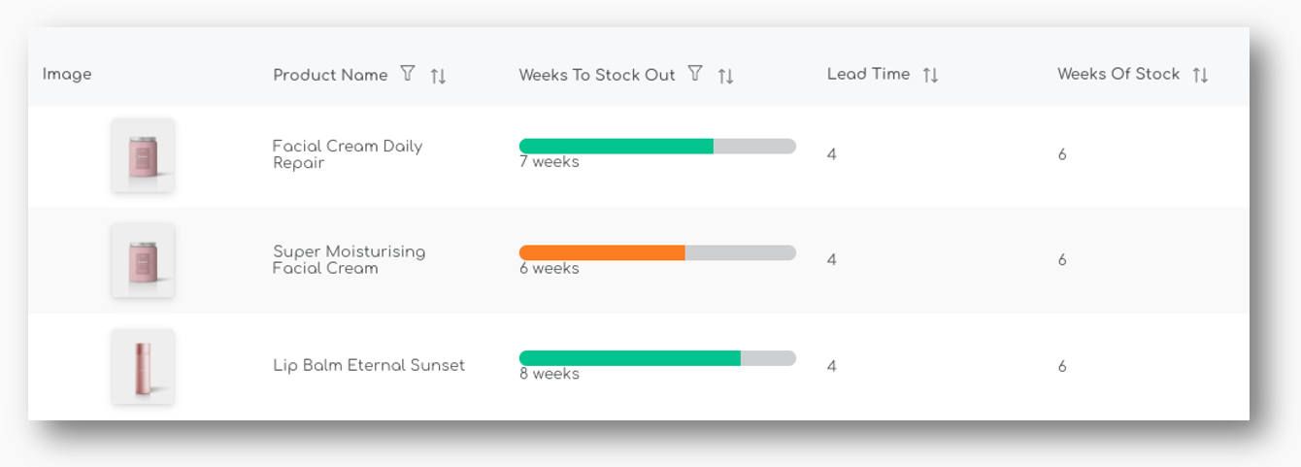Click the Lip Balm Eternal Sunset image
The image size is (1301, 467).
point(143,366)
